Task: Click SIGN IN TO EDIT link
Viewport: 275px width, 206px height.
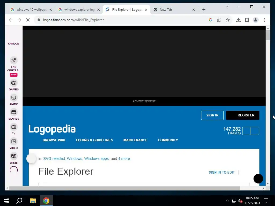Action: [x=222, y=172]
